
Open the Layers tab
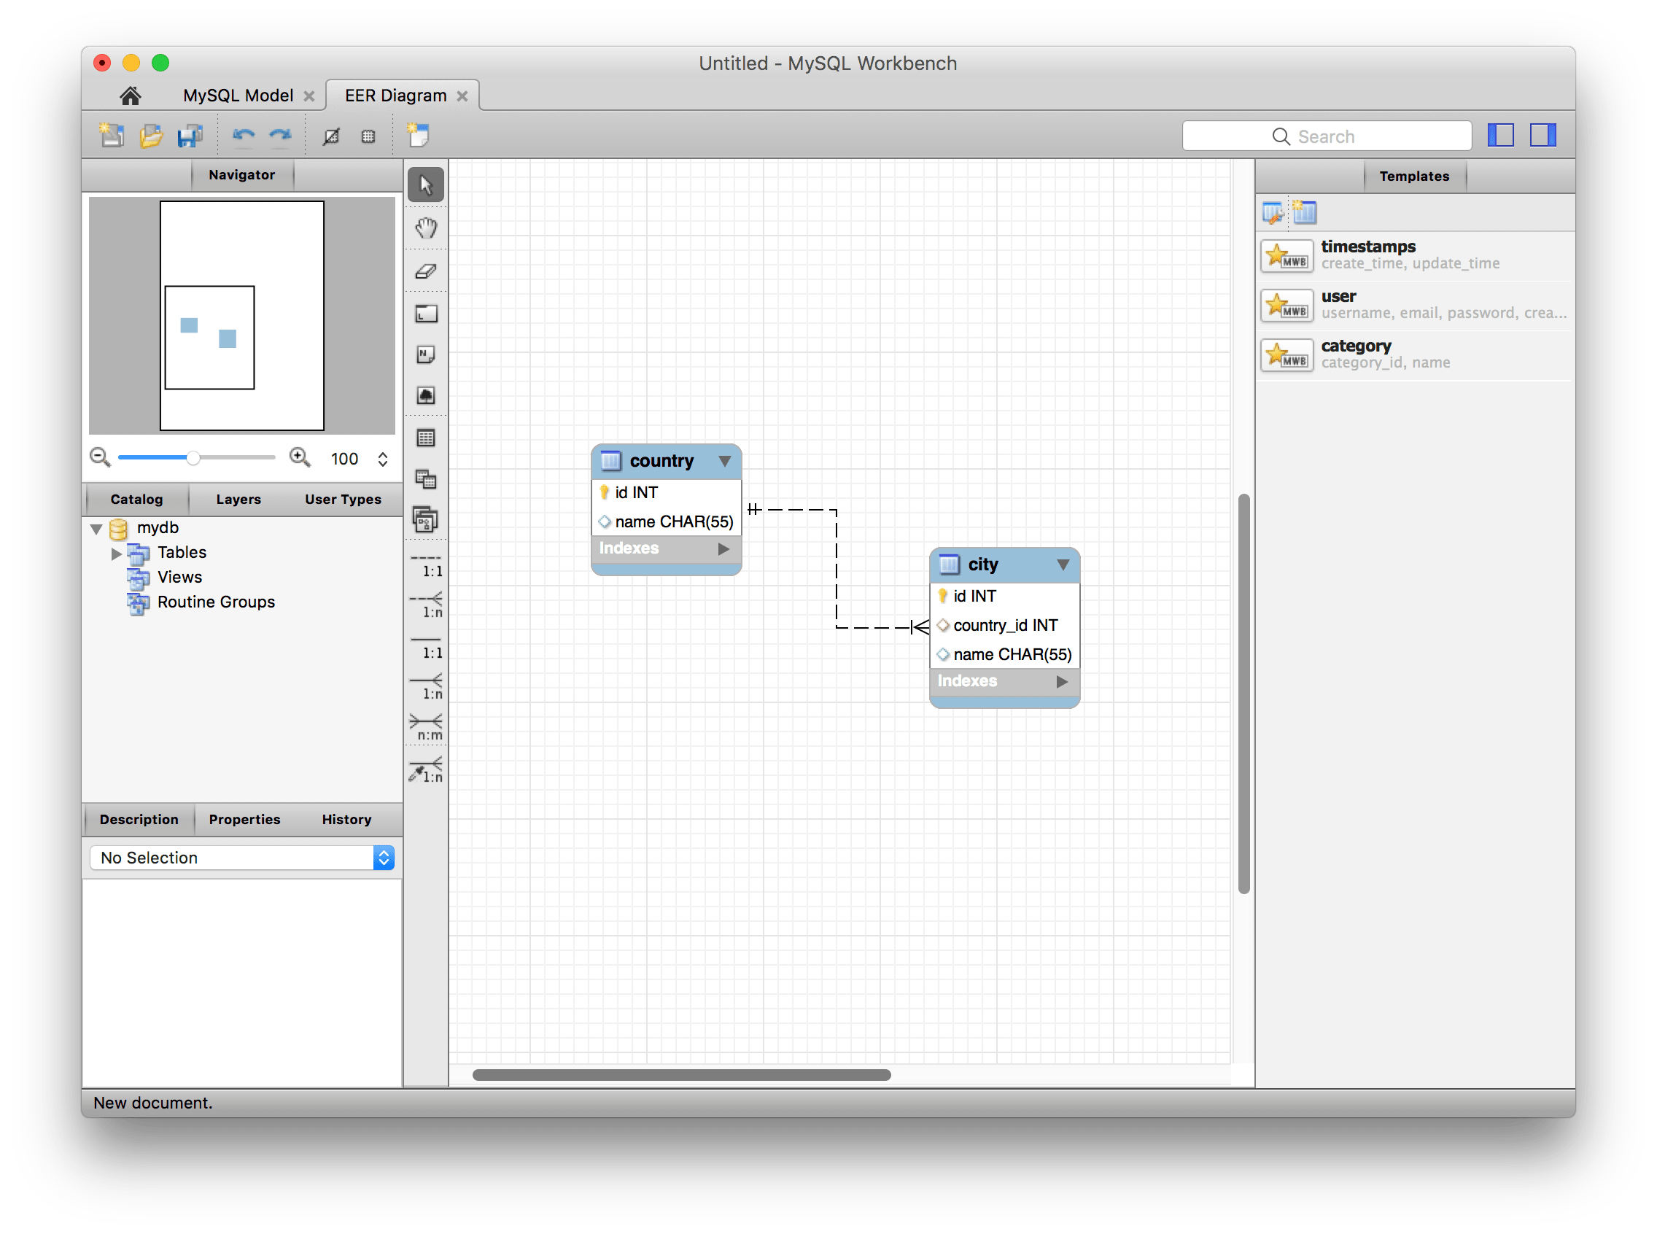(x=238, y=499)
